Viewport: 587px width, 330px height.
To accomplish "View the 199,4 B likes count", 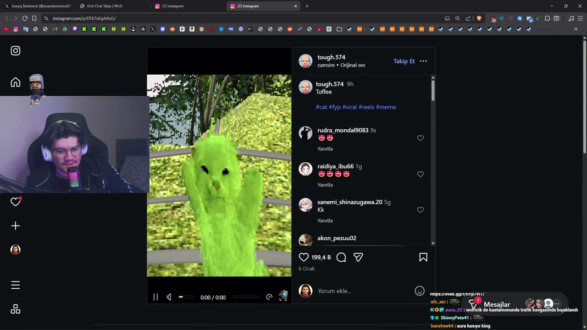I will (321, 258).
